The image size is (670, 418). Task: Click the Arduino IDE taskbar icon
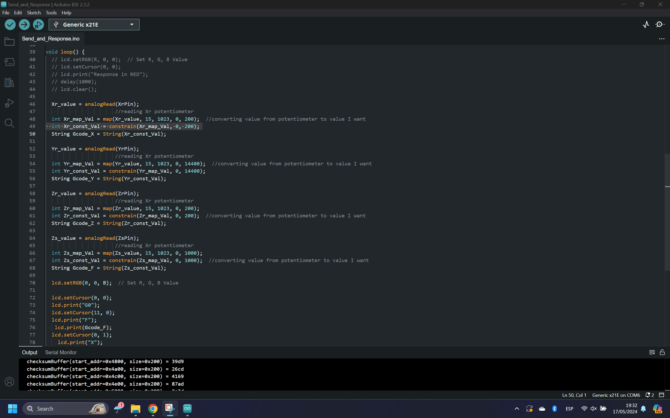[187, 409]
